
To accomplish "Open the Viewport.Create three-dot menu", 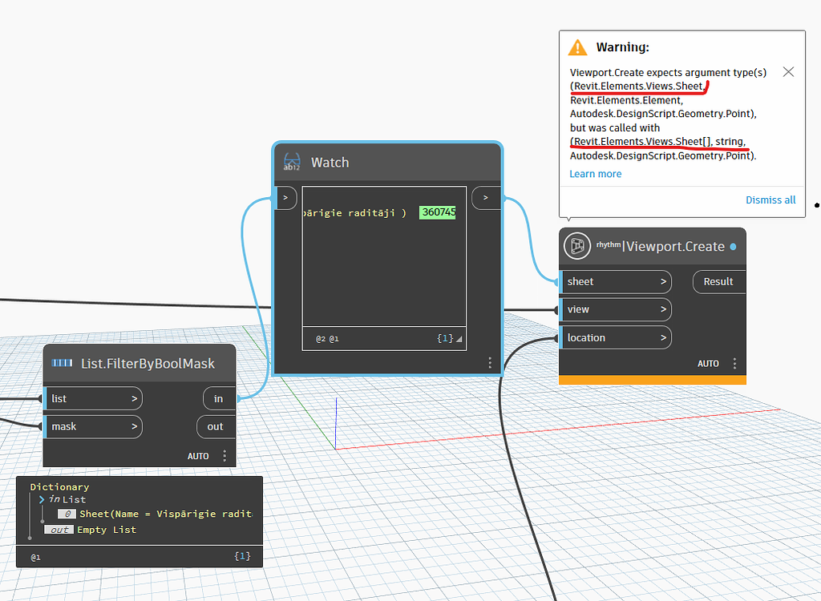I will 735,363.
